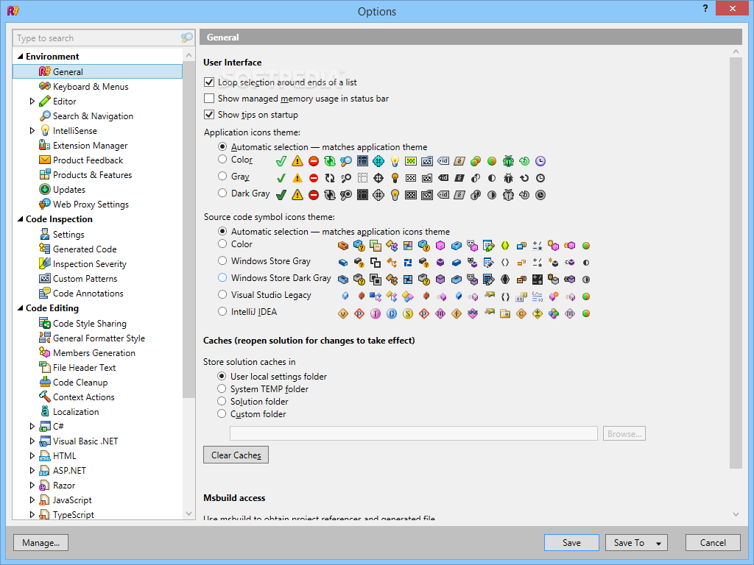The width and height of the screenshot is (754, 565).
Task: Click the Context Actions hammer icon
Action: (45, 397)
